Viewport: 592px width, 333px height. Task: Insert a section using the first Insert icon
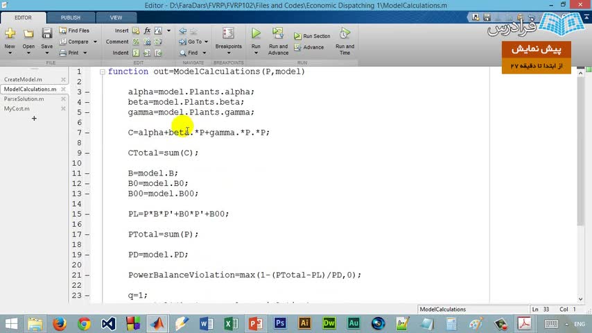136,31
